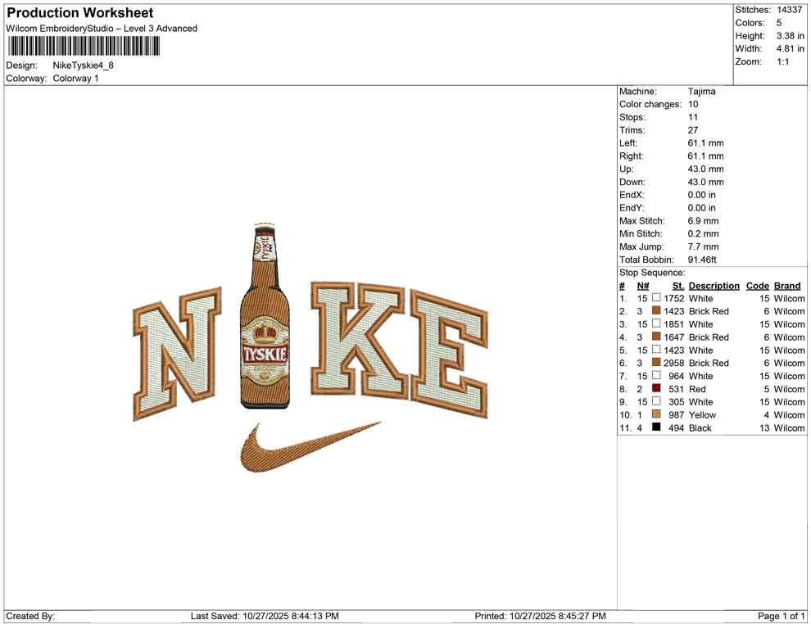
Task: Click the 'St.' column header
Action: (678, 286)
